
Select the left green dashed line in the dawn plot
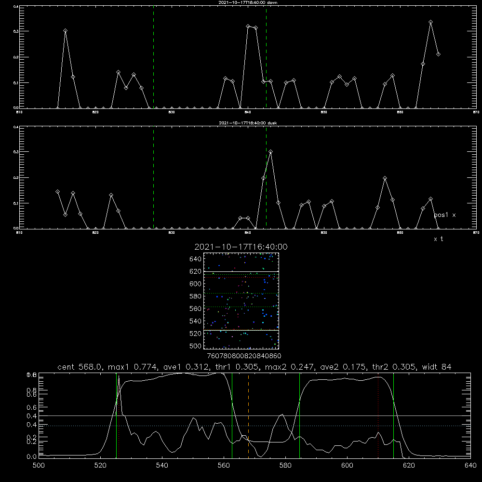(x=153, y=57)
